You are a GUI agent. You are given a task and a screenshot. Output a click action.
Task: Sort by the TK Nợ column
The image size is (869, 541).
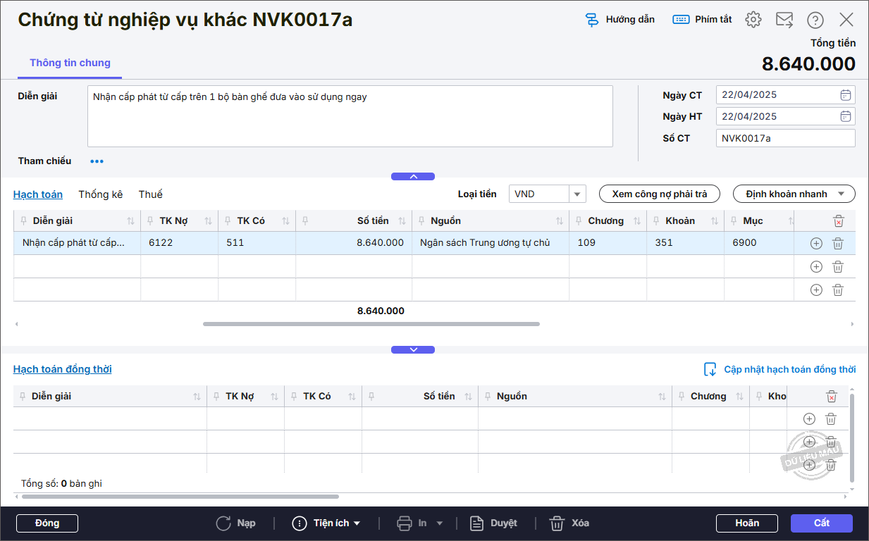click(208, 221)
